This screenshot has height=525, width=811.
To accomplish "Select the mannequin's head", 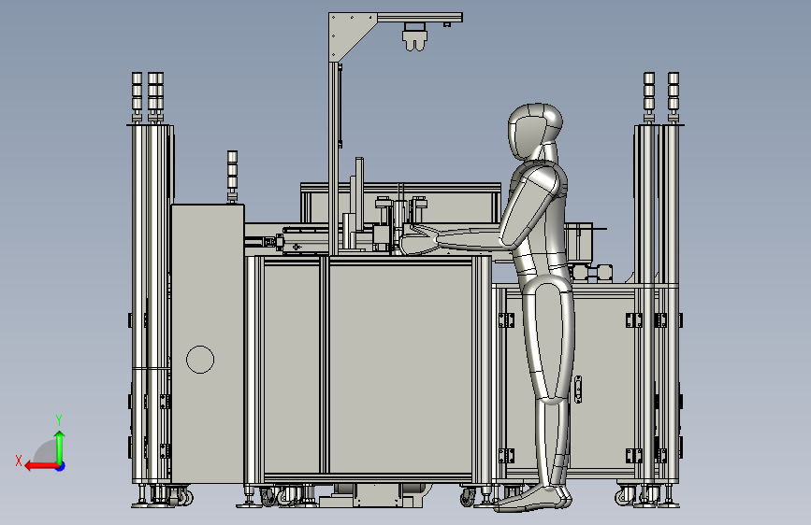I will pos(534,131).
